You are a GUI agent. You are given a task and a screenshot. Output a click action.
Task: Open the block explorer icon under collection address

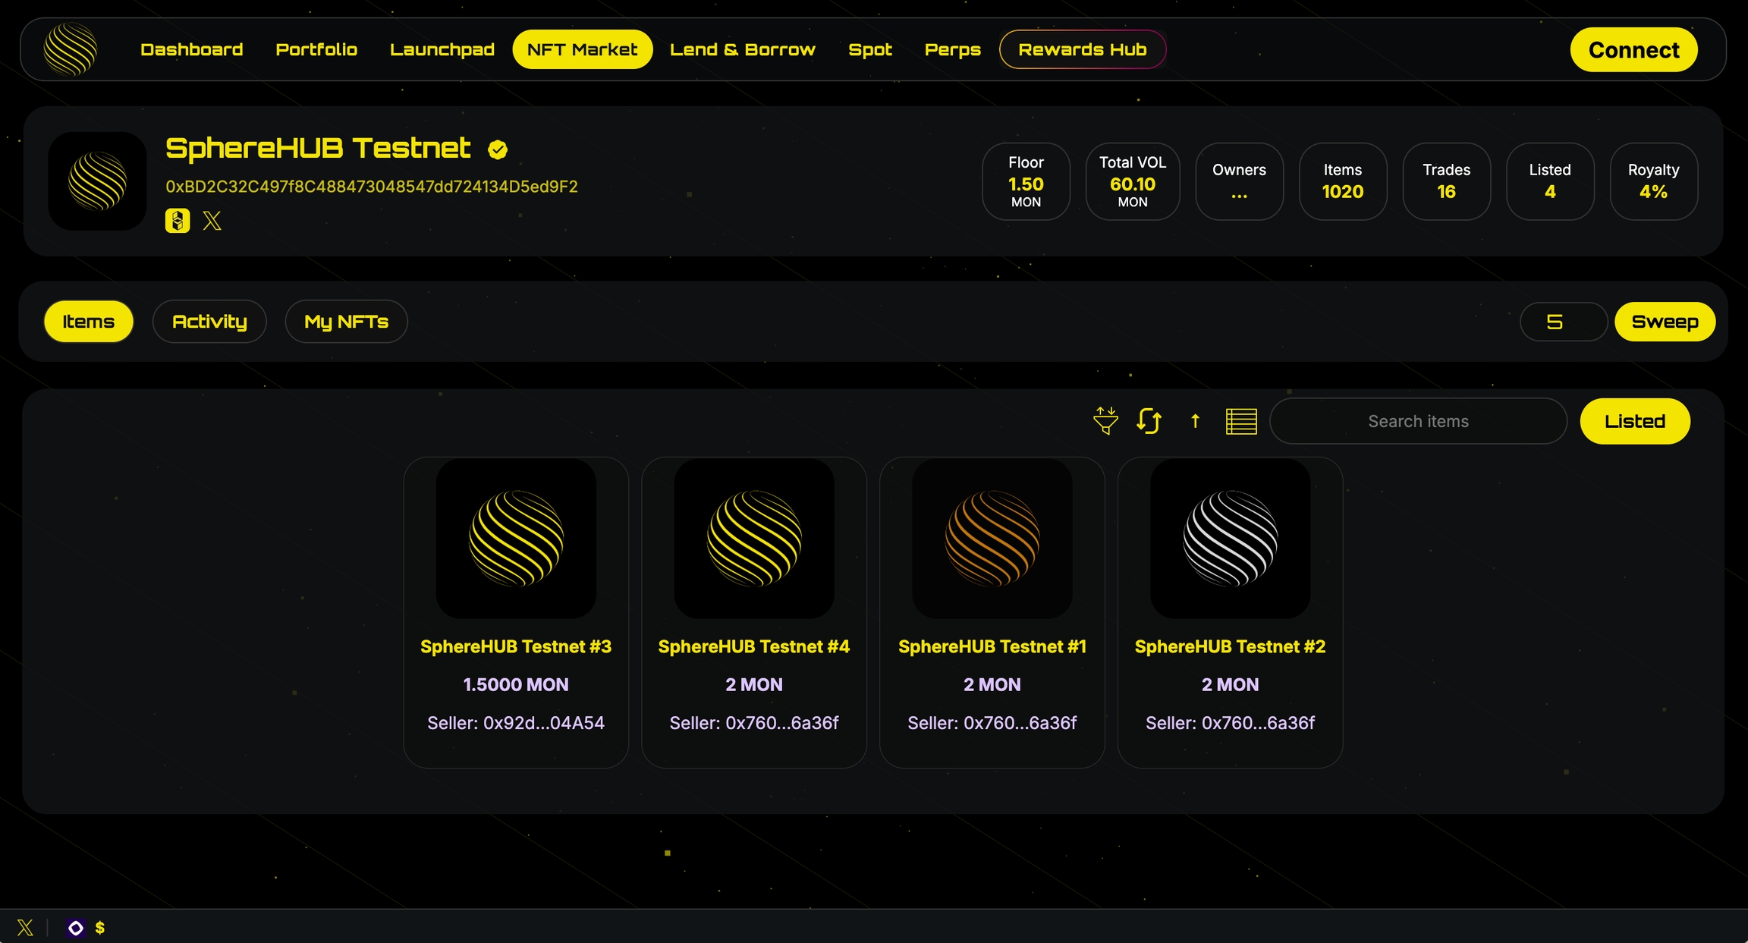[x=178, y=221]
